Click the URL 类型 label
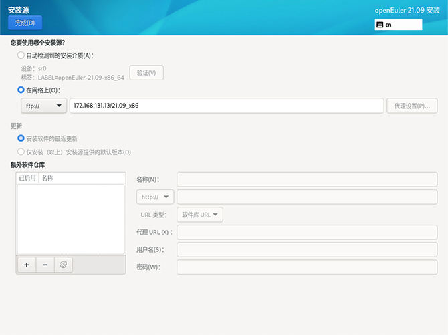The width and height of the screenshot is (448, 335). coord(153,215)
